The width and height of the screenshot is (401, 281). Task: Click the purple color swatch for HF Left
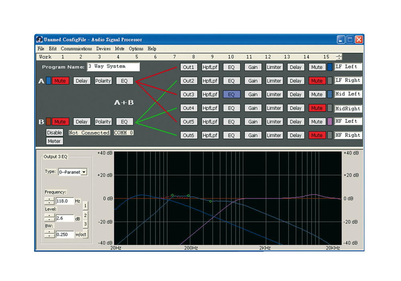coord(330,122)
